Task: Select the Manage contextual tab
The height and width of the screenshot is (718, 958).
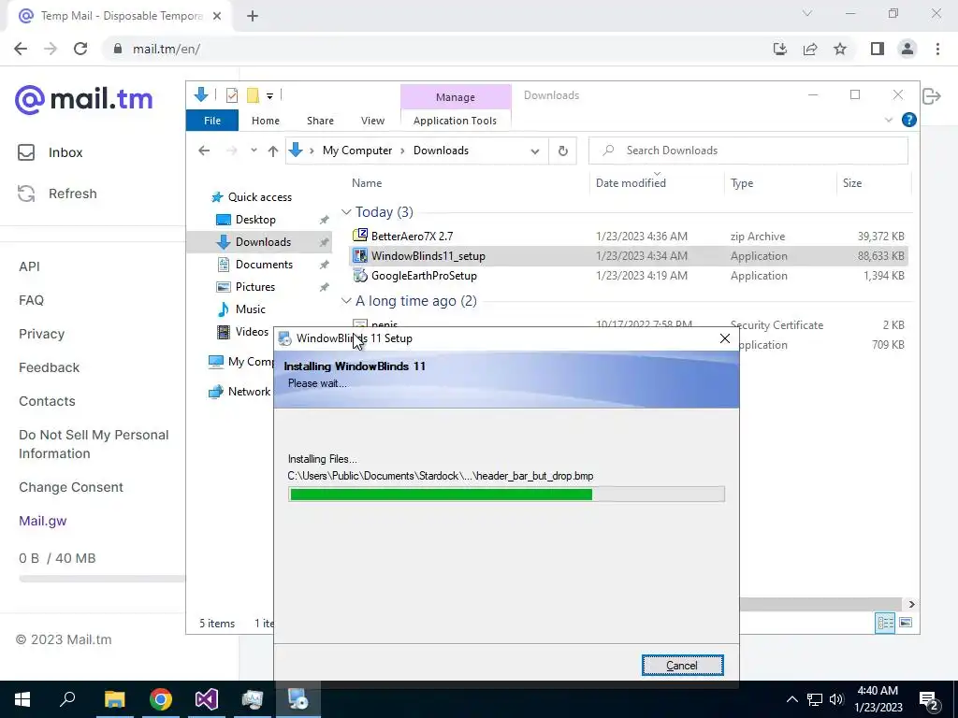Action: pos(456,97)
